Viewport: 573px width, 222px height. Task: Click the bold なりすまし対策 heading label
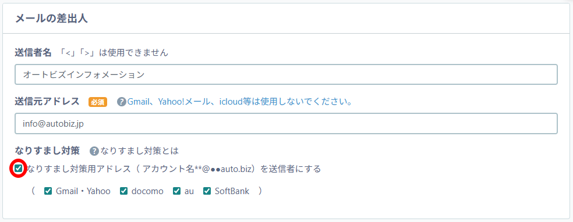click(49, 151)
